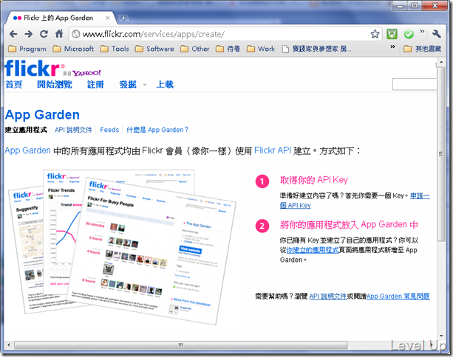
Task: Open the 實踐家與夢想家 bookmark page
Action: [x=316, y=49]
